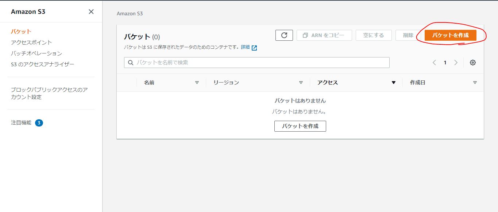Click the Amazon S3 breadcrumb
Image resolution: width=498 pixels, height=212 pixels.
coord(130,13)
